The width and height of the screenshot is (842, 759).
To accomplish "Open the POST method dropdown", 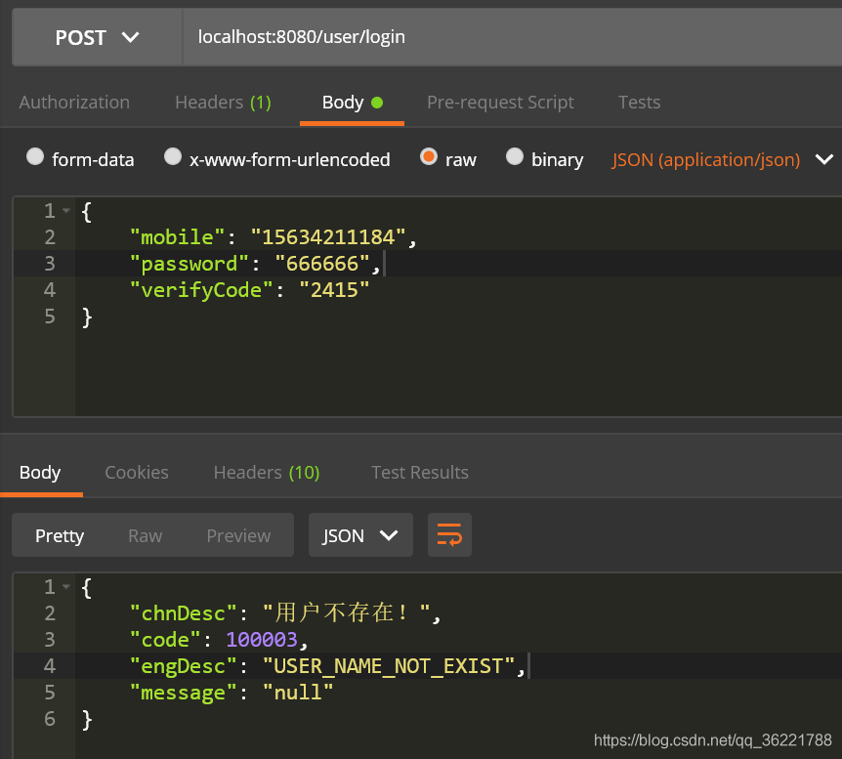I will (98, 37).
